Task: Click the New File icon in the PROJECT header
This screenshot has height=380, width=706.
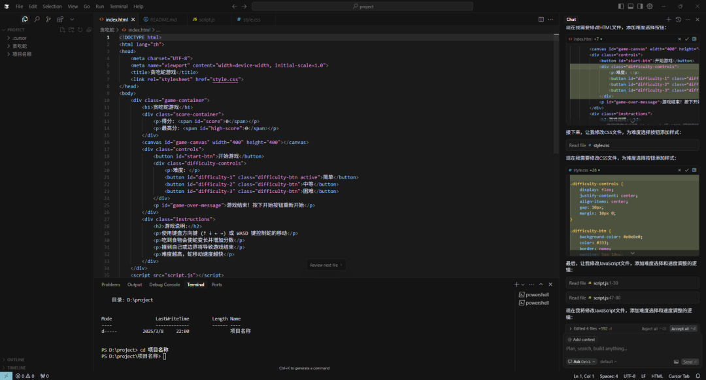Action: (63, 29)
